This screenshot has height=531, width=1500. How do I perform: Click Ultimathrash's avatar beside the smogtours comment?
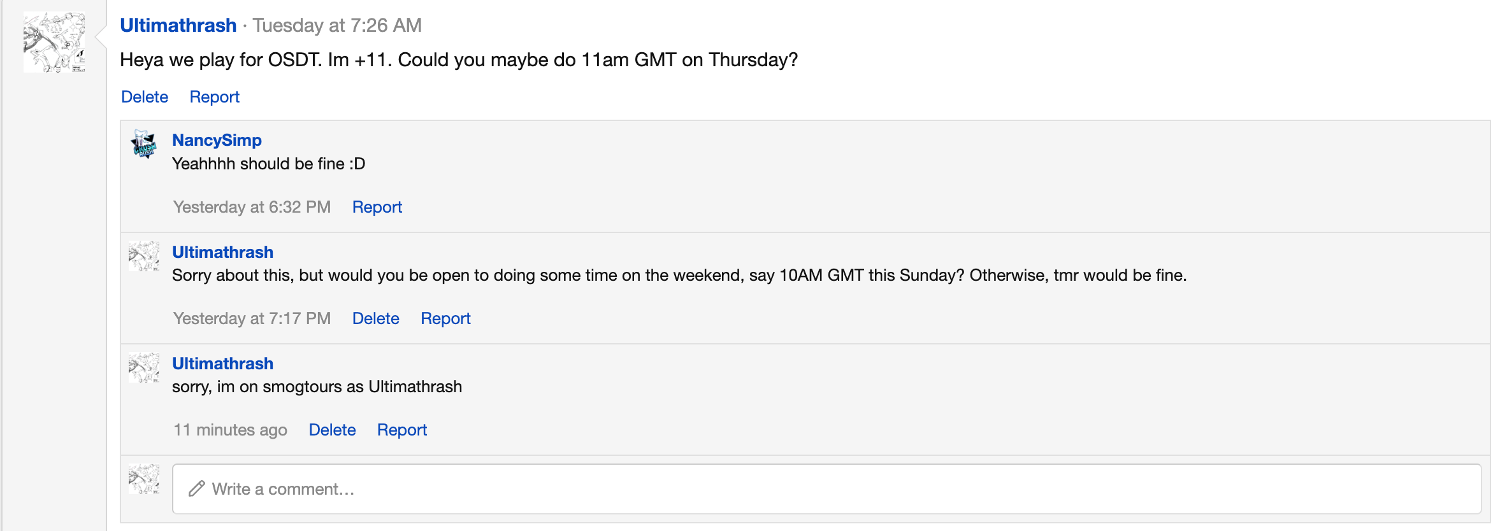(x=144, y=367)
